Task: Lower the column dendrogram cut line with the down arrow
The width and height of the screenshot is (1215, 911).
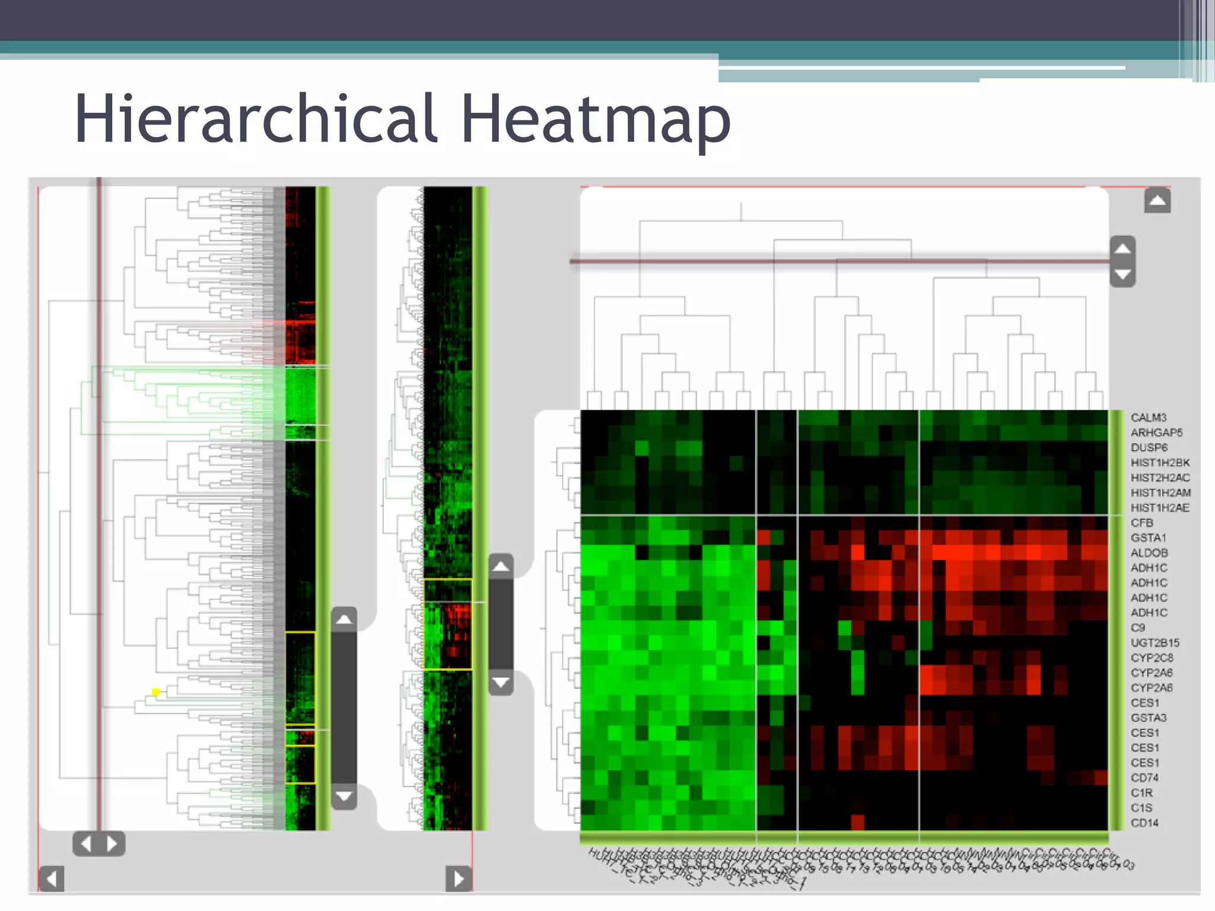Action: coord(1122,275)
